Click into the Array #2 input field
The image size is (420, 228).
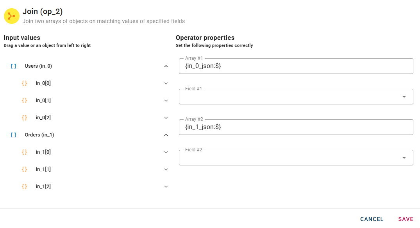(296, 127)
